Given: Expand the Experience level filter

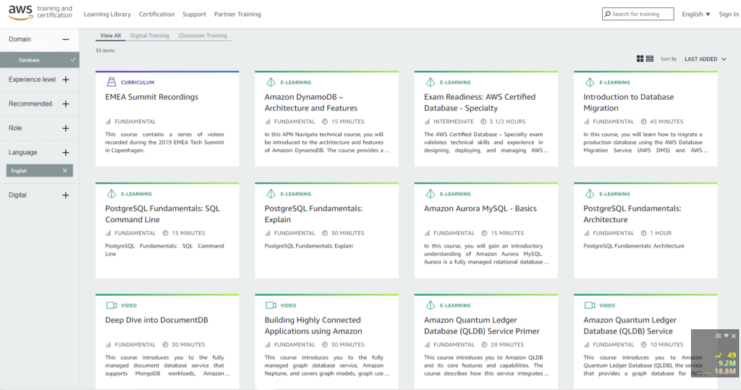Looking at the screenshot, I should click(66, 80).
